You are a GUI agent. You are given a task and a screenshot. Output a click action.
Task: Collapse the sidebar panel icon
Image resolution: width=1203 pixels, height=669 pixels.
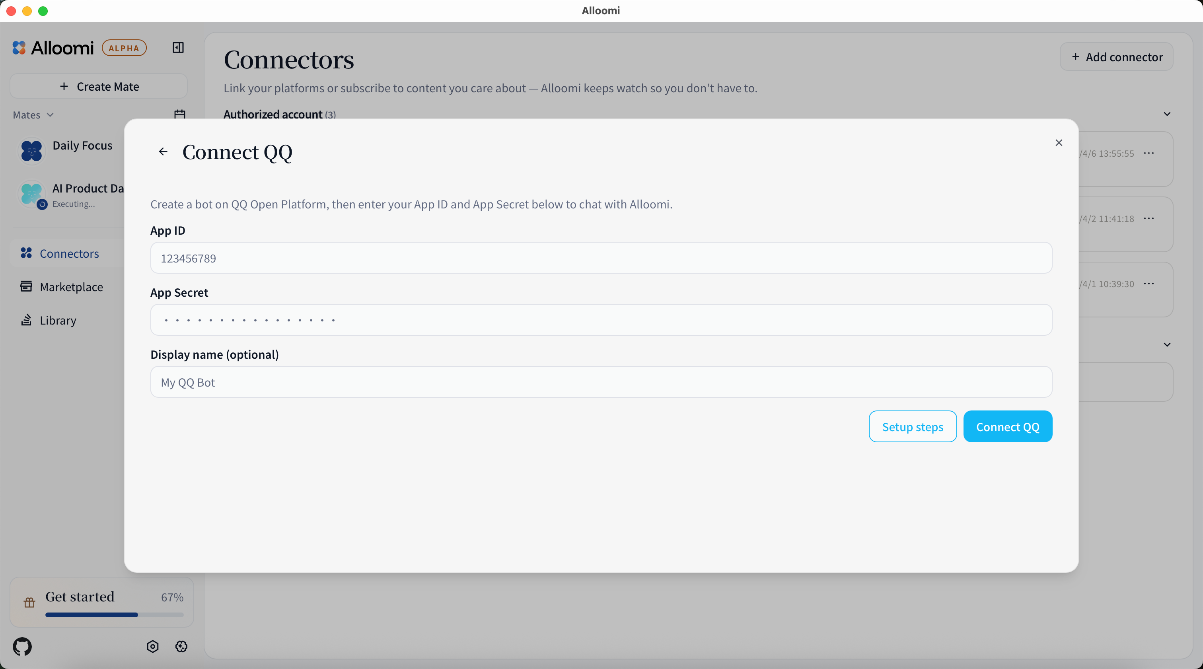178,48
